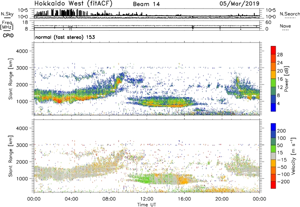This screenshot has width=300, height=207.
Task: Select the "-200" tick on the velocity colorbar
Action: click(283, 182)
